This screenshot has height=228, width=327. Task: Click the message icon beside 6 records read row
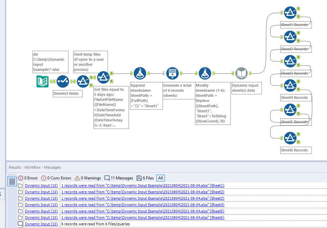pos(20,224)
